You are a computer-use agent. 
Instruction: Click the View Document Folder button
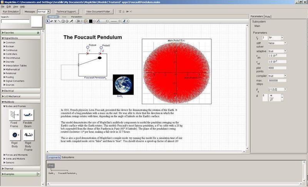click(x=99, y=12)
